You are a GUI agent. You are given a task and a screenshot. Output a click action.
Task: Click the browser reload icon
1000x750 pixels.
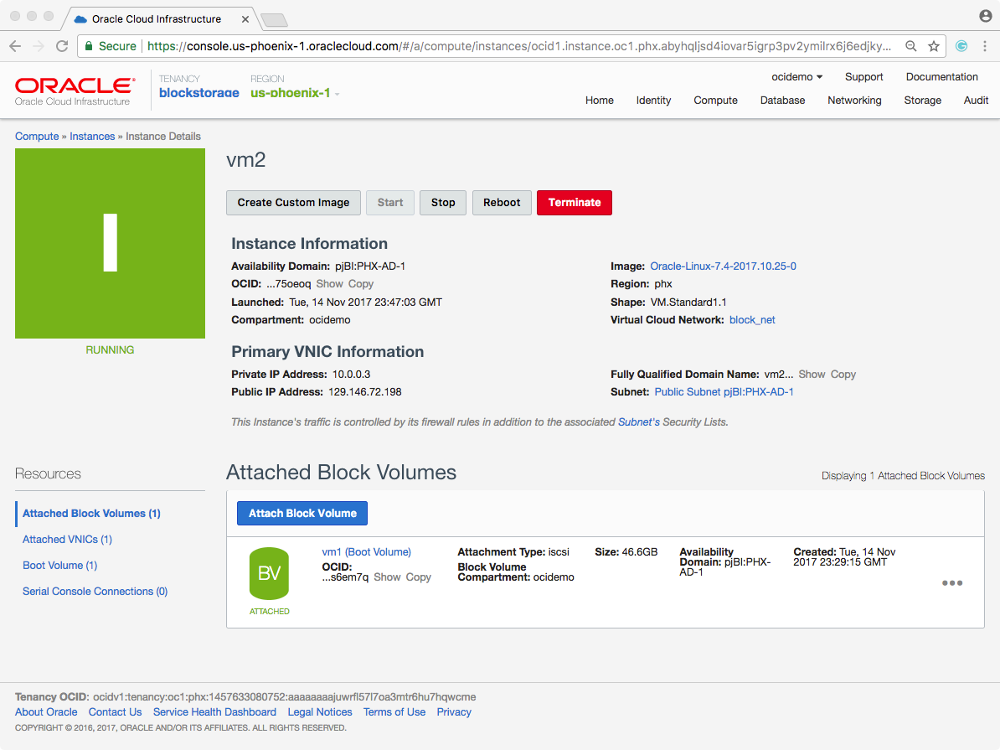point(62,46)
